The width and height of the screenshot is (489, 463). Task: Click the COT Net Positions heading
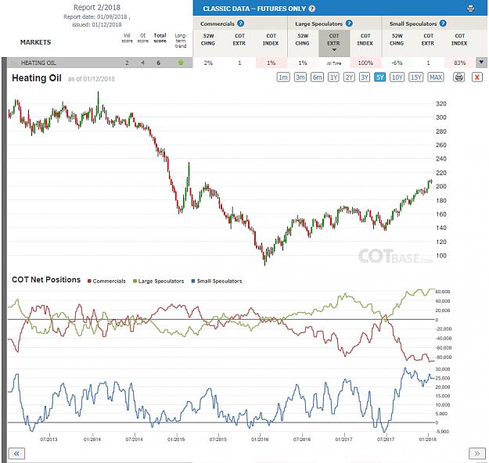point(46,280)
